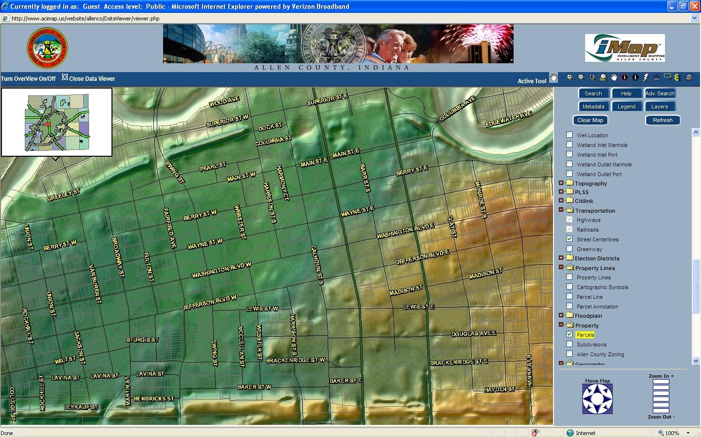Open the Legend tab
Viewport: 701px width, 438px height.
(x=626, y=107)
